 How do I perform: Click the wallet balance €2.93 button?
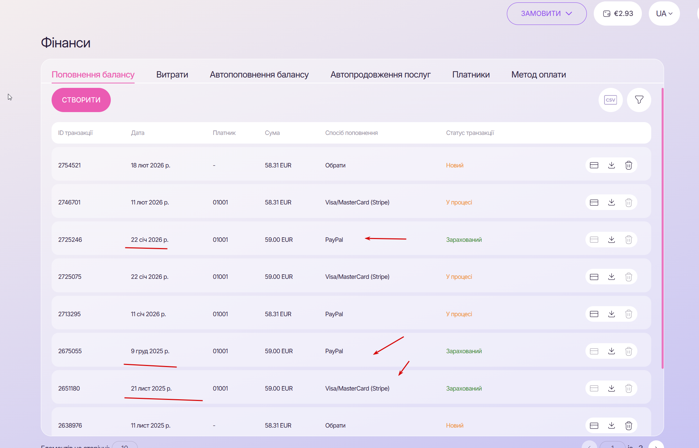coord(618,13)
